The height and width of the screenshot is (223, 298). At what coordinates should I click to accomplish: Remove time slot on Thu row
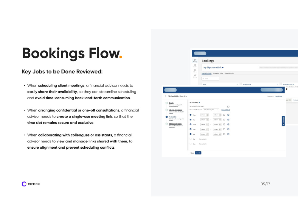click(224, 129)
